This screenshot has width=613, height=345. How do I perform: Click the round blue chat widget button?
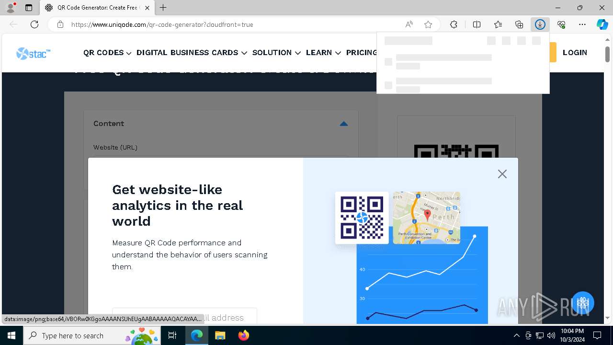coord(582,303)
